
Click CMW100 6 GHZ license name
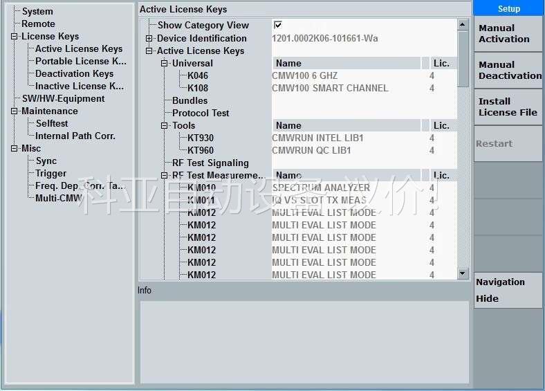point(305,76)
